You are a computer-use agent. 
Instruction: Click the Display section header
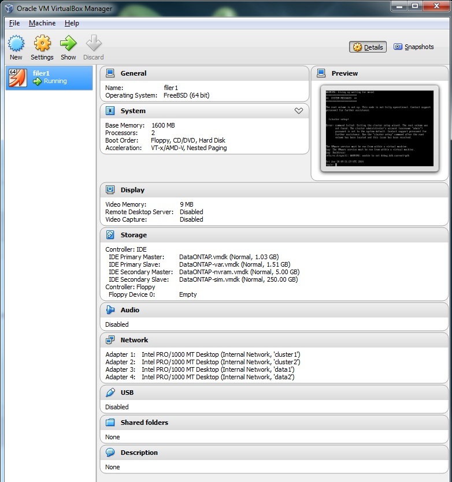point(132,190)
